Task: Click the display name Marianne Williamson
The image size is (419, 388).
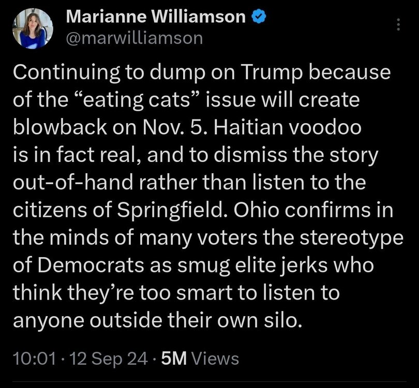Action: [x=156, y=17]
